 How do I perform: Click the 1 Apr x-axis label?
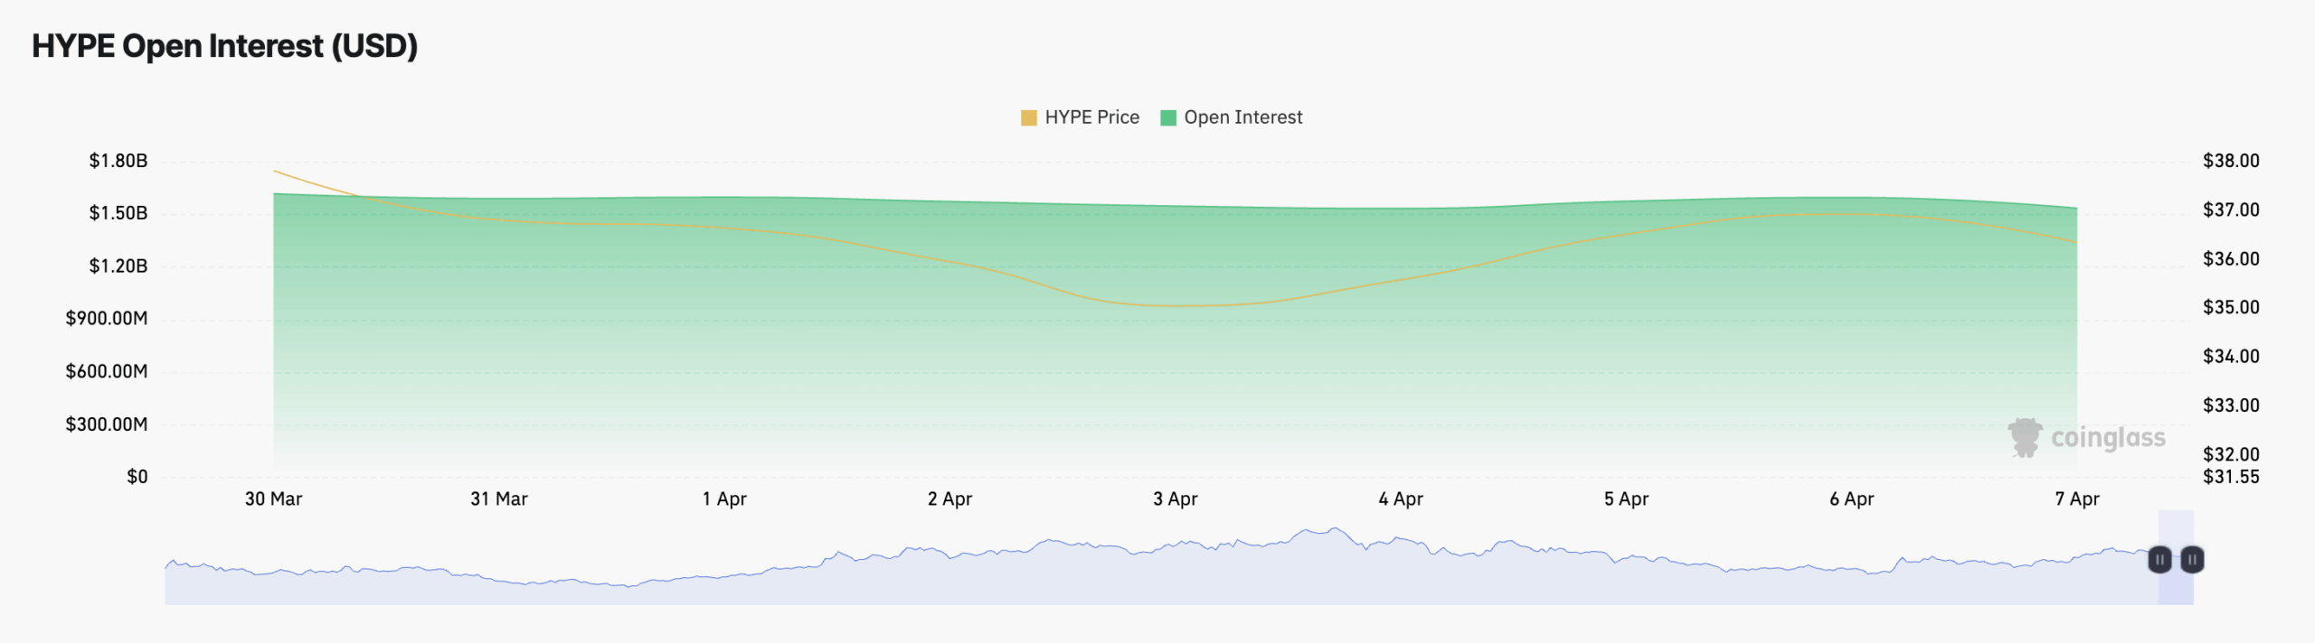[x=724, y=499]
